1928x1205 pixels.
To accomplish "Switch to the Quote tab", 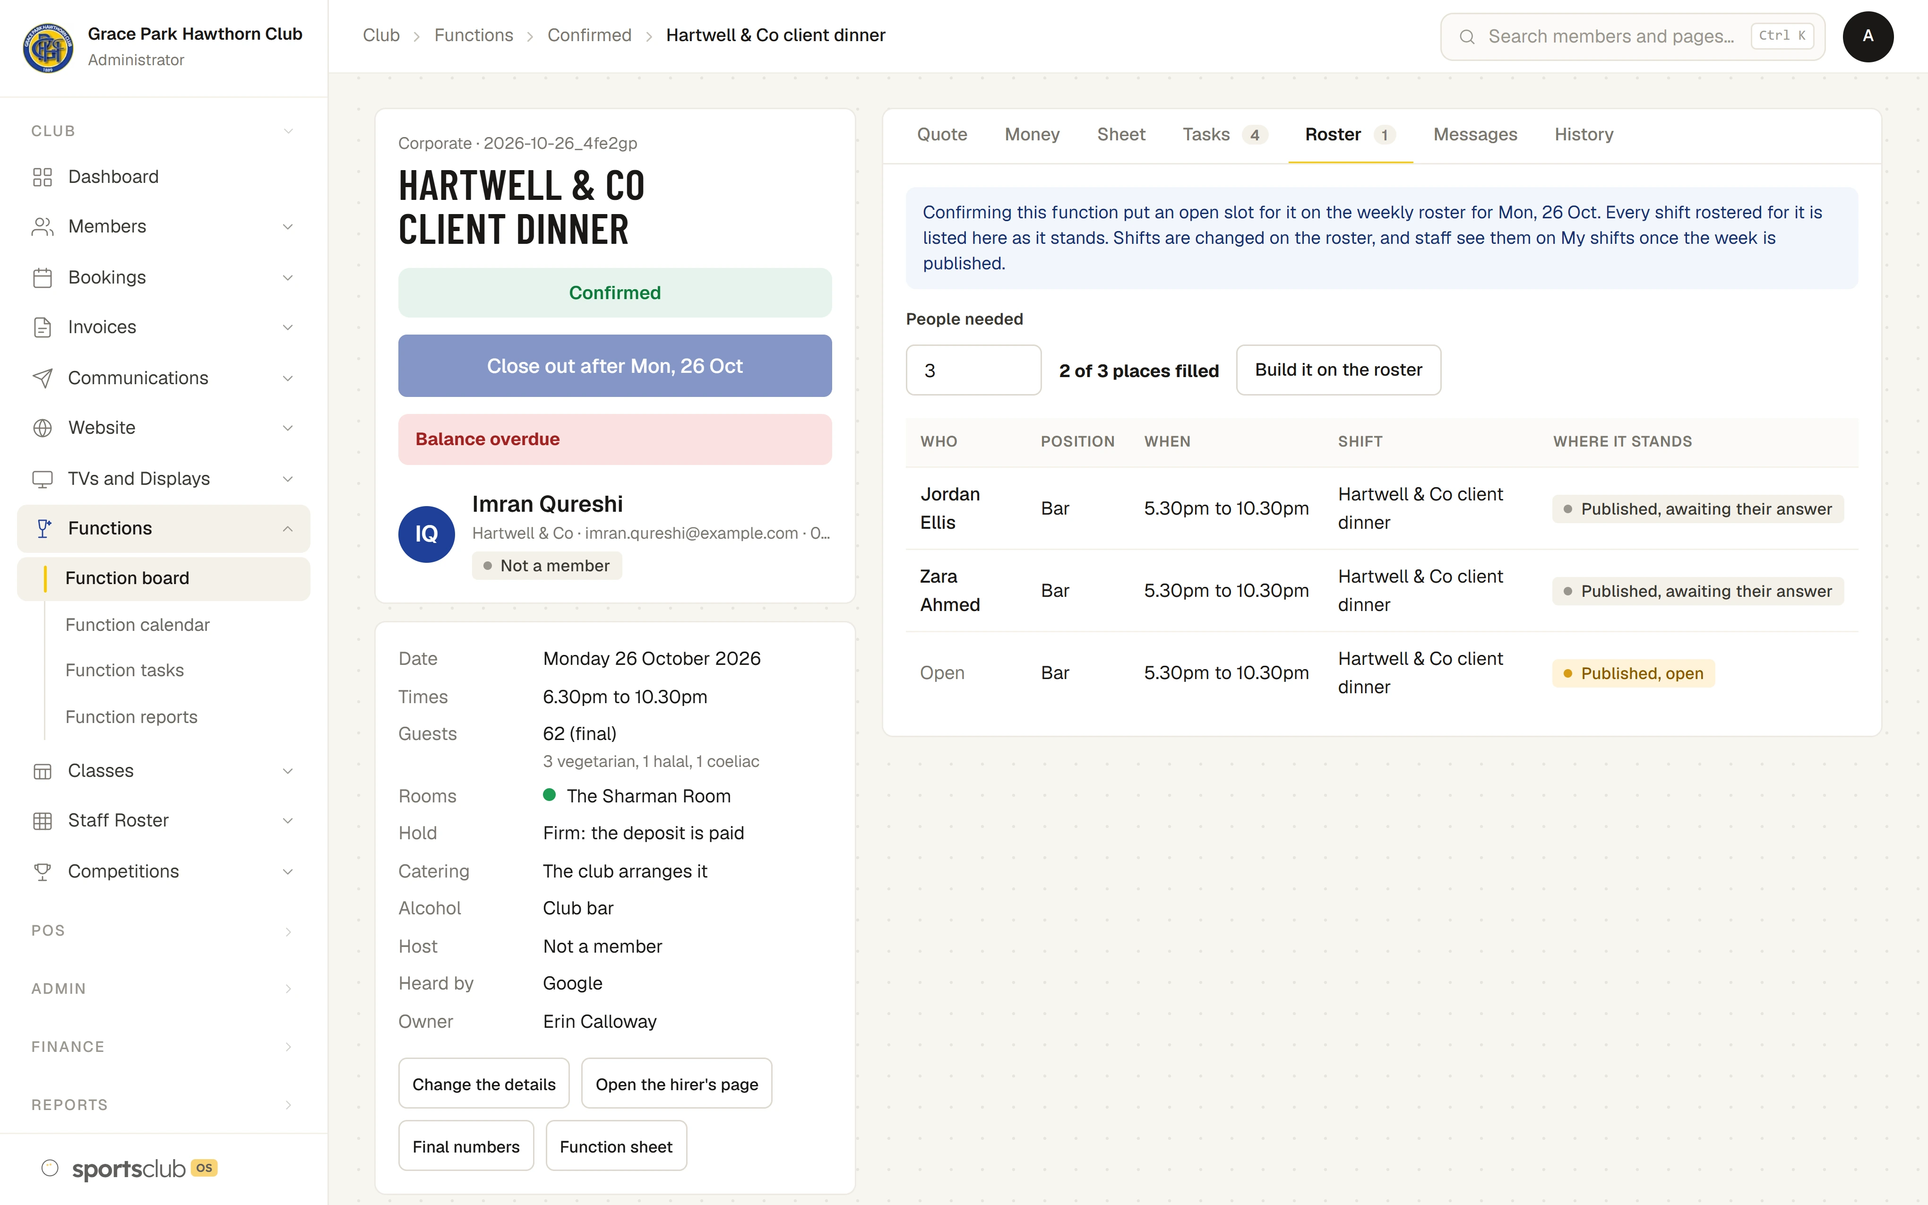I will click(942, 135).
